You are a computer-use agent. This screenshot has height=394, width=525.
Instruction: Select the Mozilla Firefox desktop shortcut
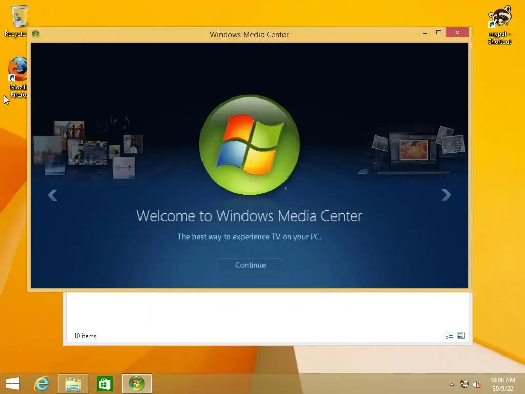[x=18, y=77]
